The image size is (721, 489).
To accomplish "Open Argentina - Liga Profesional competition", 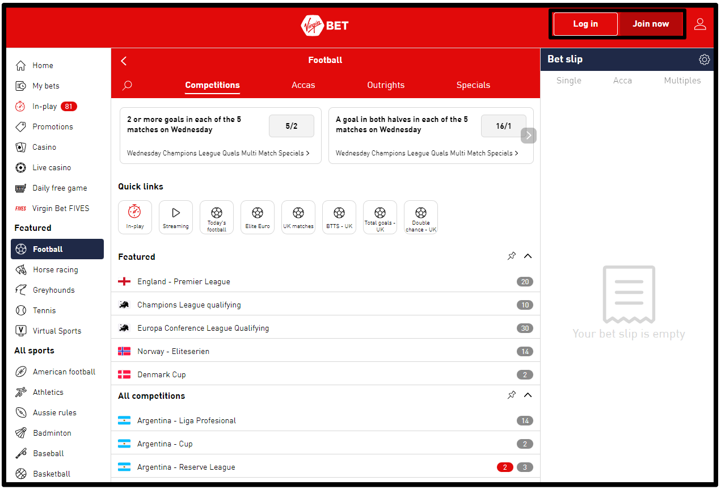I will [x=326, y=420].
